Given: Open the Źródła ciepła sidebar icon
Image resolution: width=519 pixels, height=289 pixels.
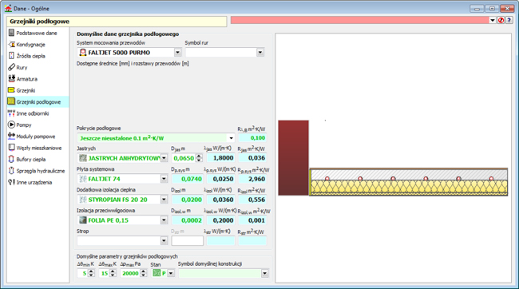Looking at the screenshot, I should [12, 56].
